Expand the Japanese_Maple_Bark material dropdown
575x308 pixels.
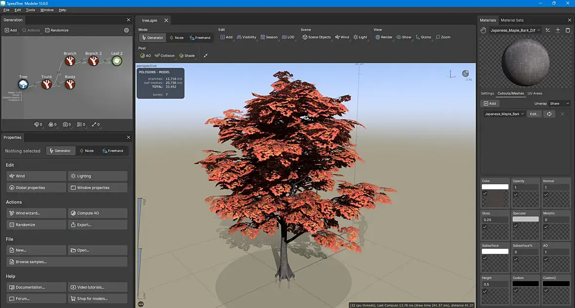coord(515,30)
